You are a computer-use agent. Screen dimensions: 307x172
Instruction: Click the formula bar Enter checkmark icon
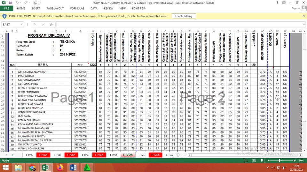[x=43, y=25]
